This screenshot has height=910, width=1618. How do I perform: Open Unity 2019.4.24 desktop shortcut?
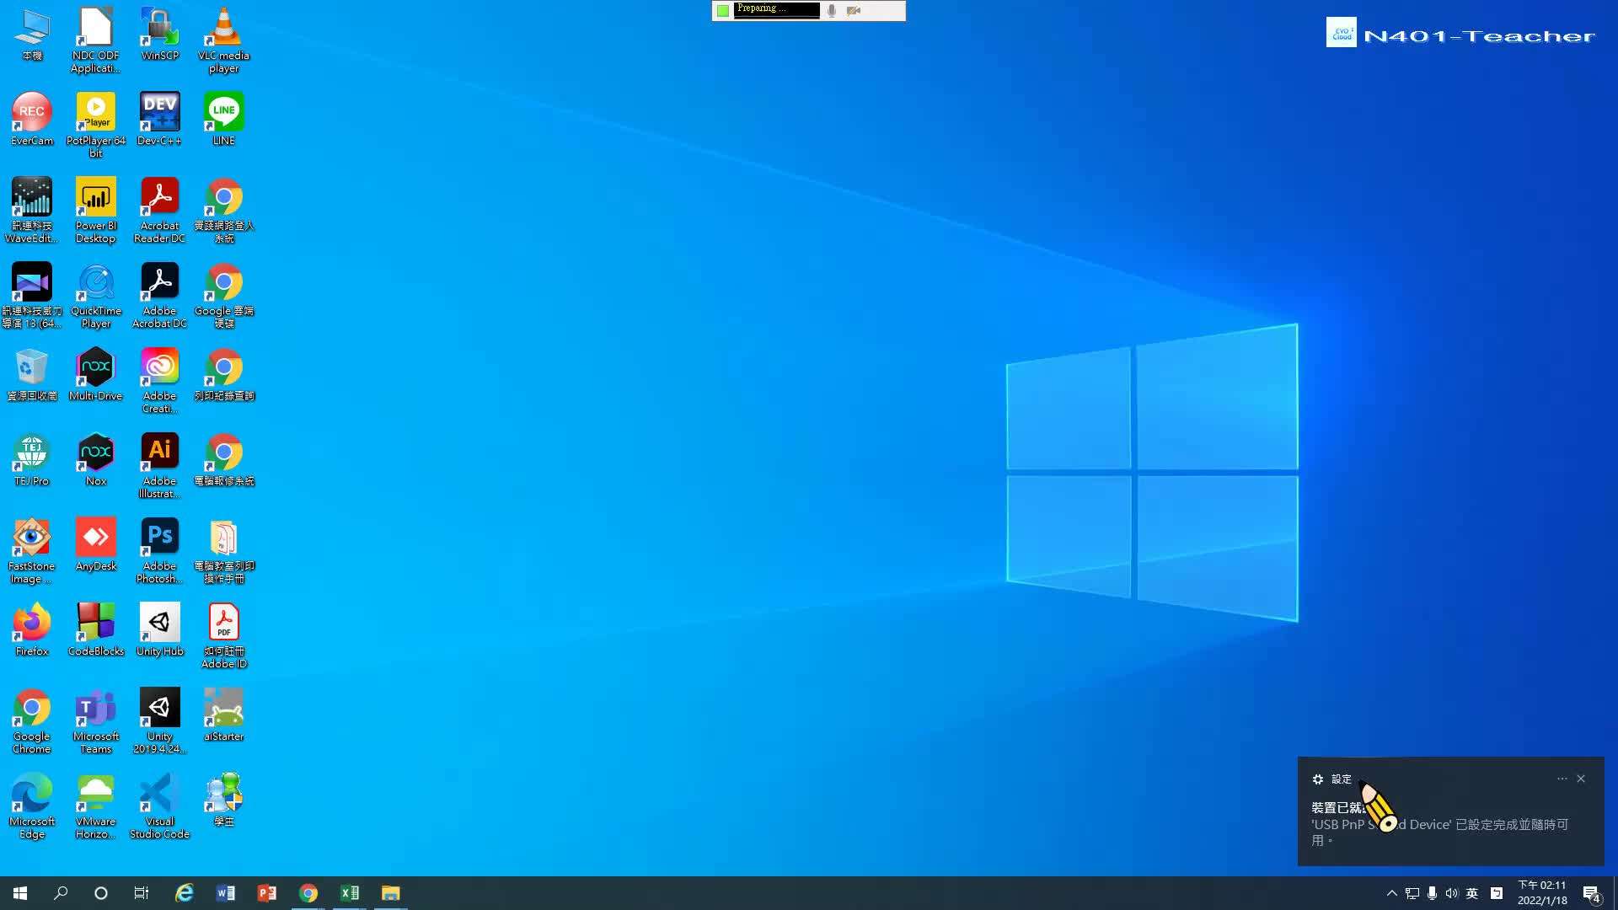coord(159,720)
